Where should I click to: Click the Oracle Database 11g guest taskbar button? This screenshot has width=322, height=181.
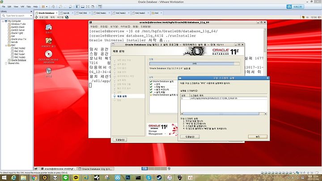(96, 168)
